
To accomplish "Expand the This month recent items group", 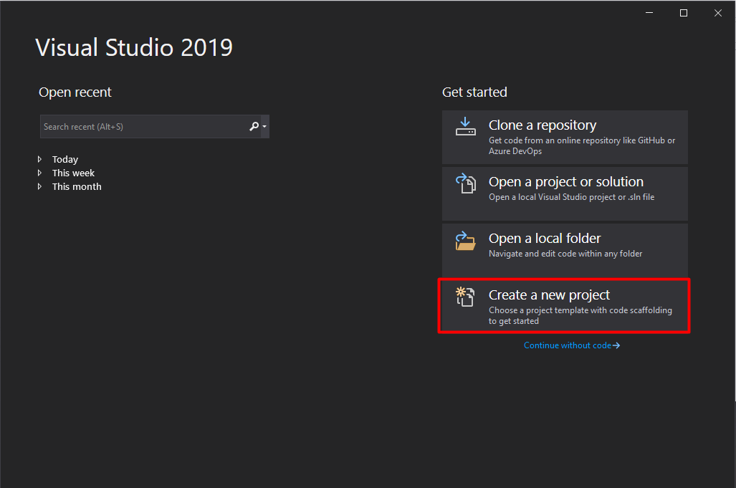I will pyautogui.click(x=40, y=186).
